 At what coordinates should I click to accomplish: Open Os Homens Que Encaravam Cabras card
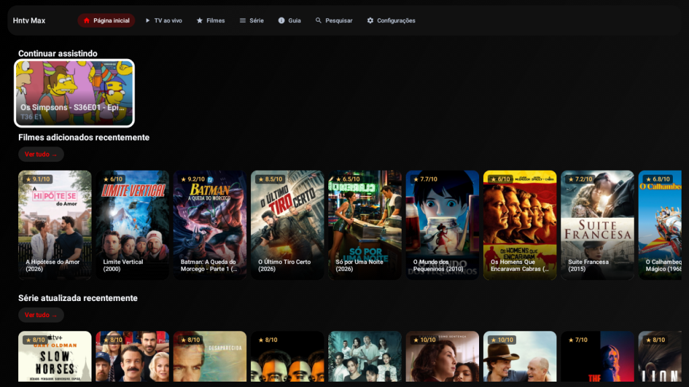coord(520,225)
